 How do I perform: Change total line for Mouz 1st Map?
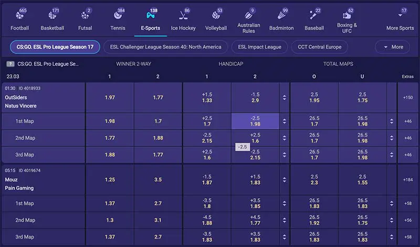392,203
